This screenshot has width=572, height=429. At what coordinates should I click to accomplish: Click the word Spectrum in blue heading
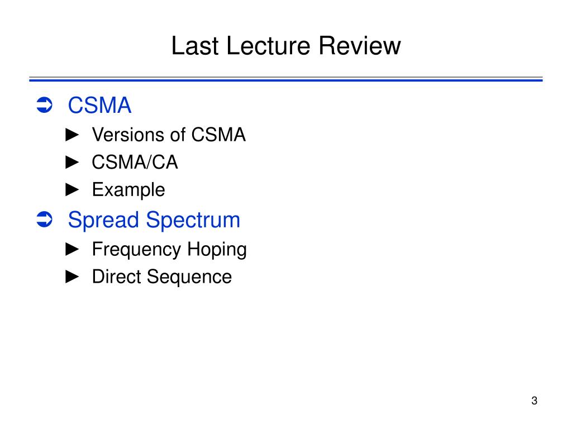pos(193,220)
